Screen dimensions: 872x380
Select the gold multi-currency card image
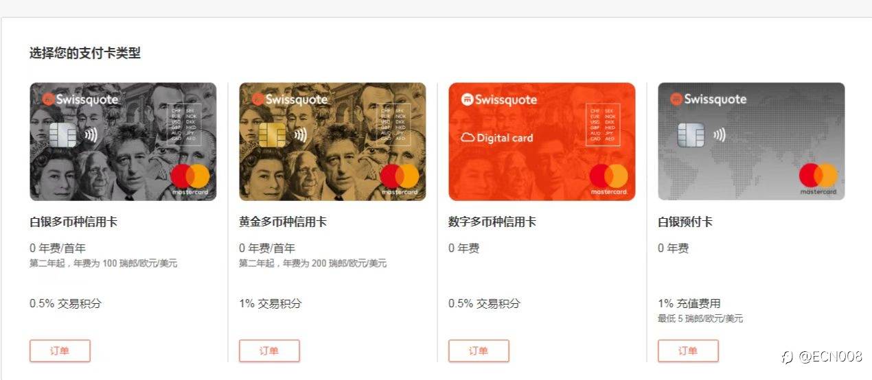coord(332,141)
